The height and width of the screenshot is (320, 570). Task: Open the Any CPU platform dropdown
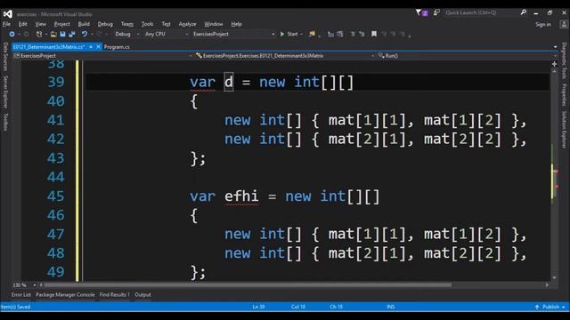(x=167, y=34)
